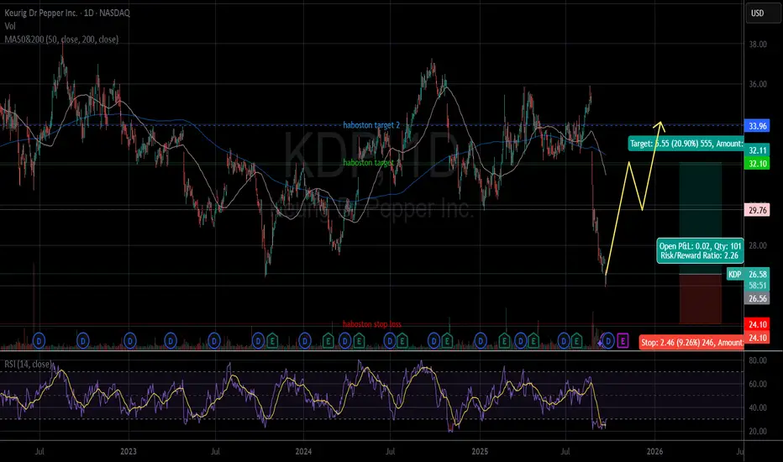
Task: Click the 58:51 bar countdown label
Action: pos(757,286)
